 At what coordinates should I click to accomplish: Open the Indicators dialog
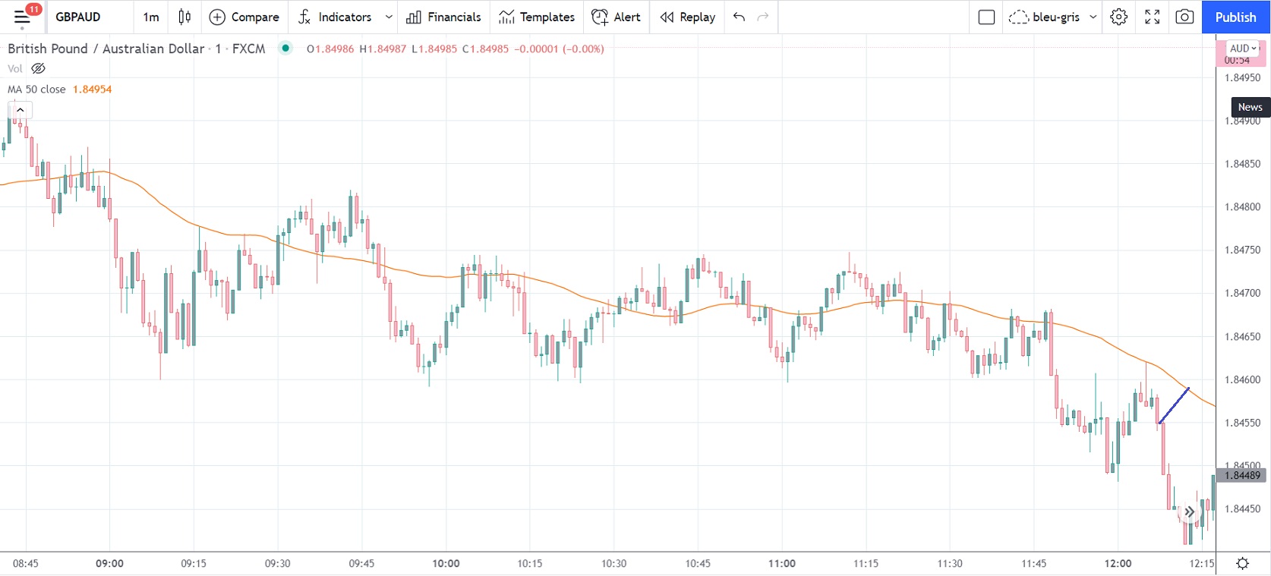(335, 17)
